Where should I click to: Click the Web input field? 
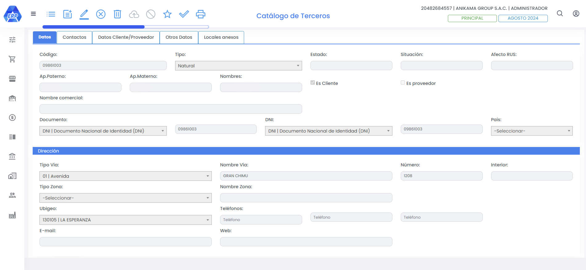coord(306,241)
